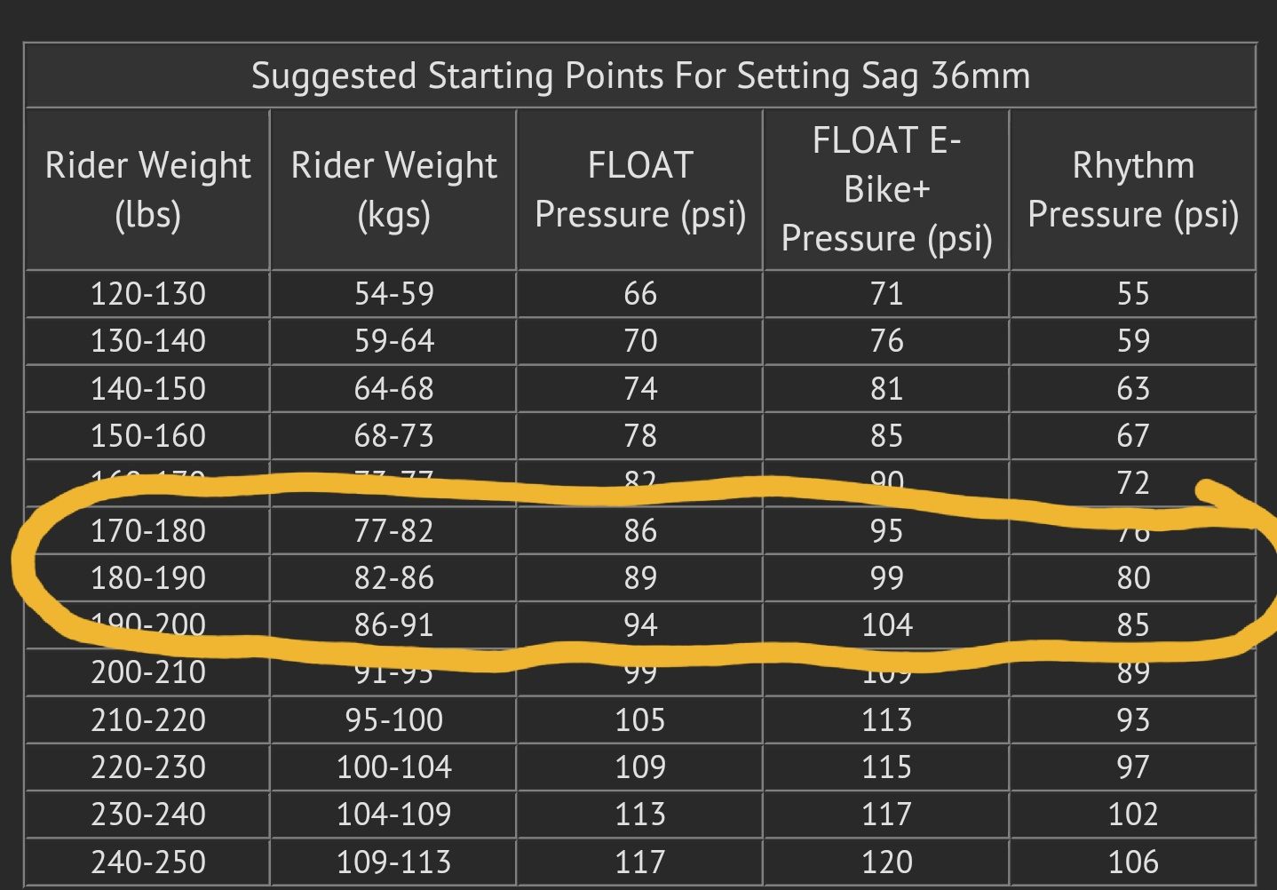
Task: Click the Rhythm pressure cell showing 106
Action: pyautogui.click(x=1132, y=862)
